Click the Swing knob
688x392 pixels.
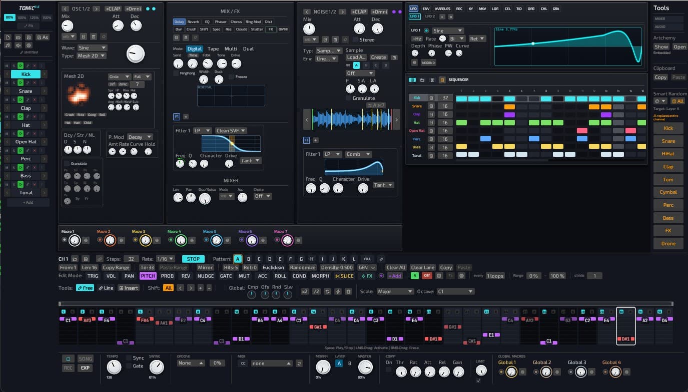(x=157, y=368)
